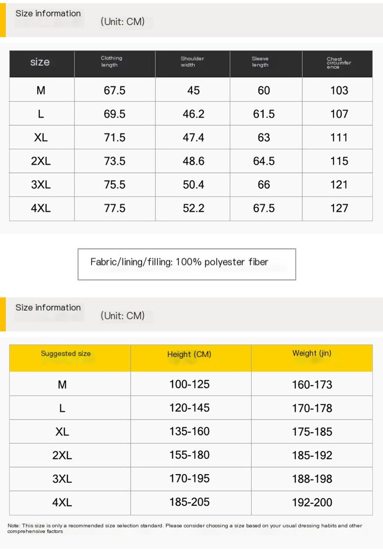Click the 'Shoulder width' column header
The image size is (383, 559).
[192, 62]
